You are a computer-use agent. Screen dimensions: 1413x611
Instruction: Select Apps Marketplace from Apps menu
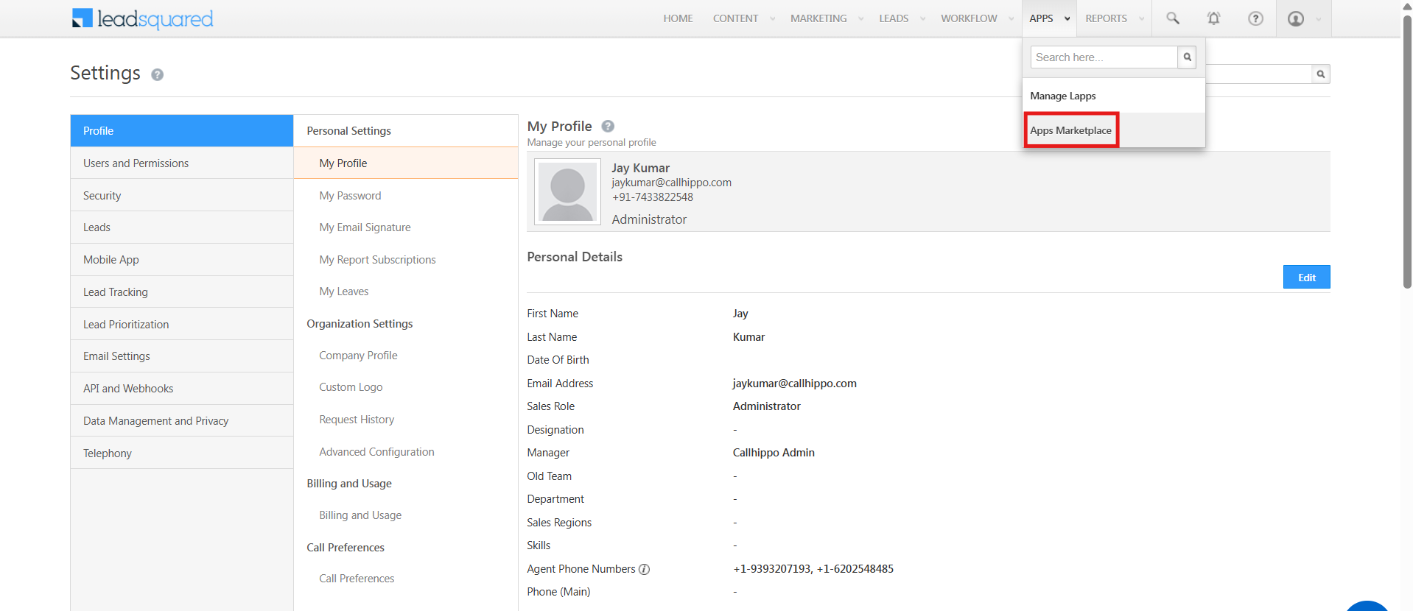(1113, 130)
